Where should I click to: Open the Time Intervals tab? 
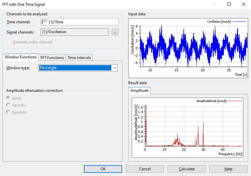click(79, 58)
